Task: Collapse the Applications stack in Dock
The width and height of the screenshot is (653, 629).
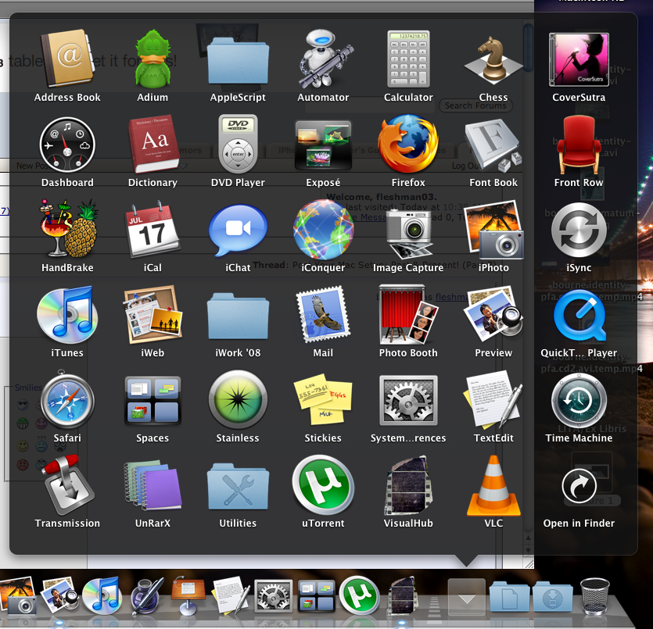Action: 466,598
